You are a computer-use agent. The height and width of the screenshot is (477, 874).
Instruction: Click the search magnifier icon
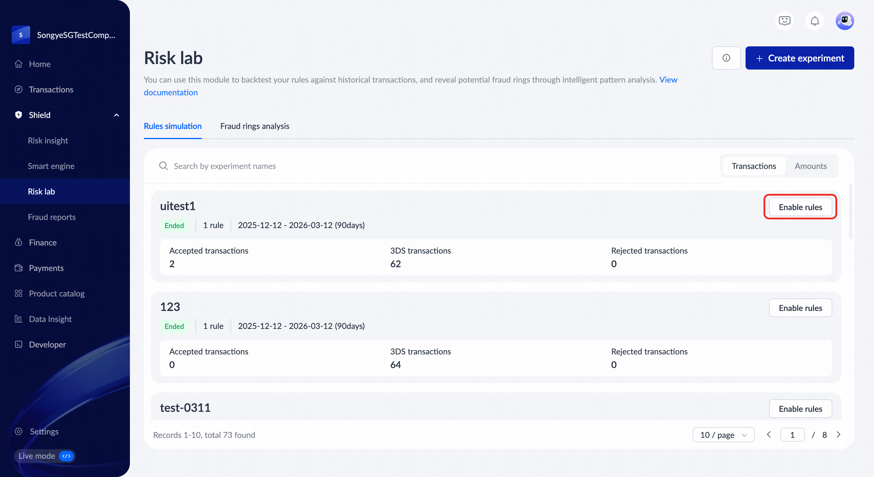coord(164,166)
